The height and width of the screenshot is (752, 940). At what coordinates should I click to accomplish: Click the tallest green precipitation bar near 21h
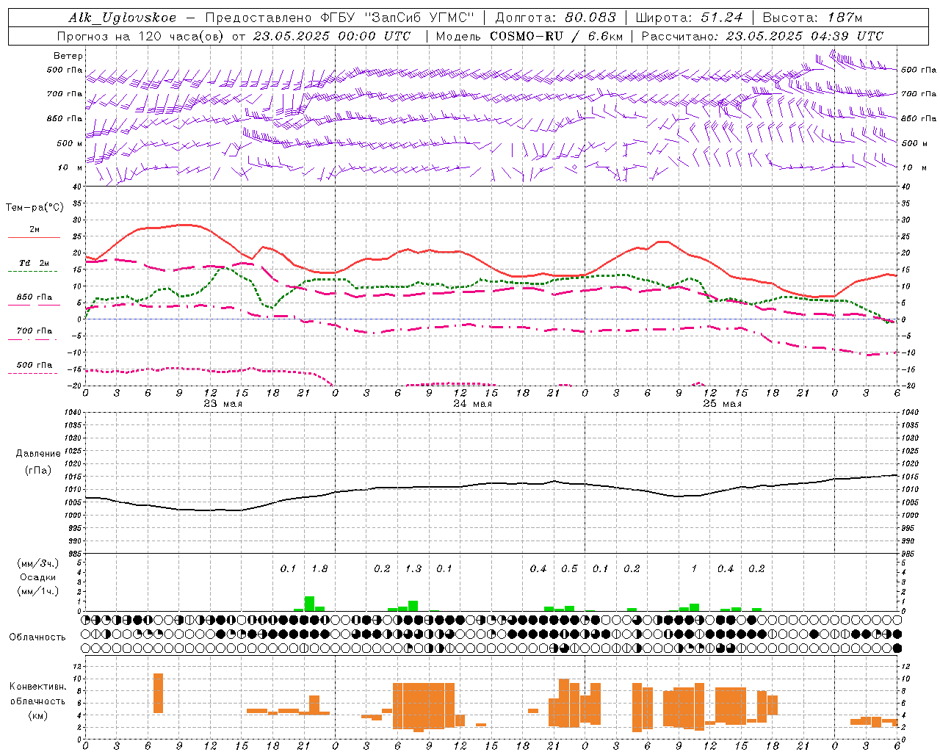click(309, 604)
